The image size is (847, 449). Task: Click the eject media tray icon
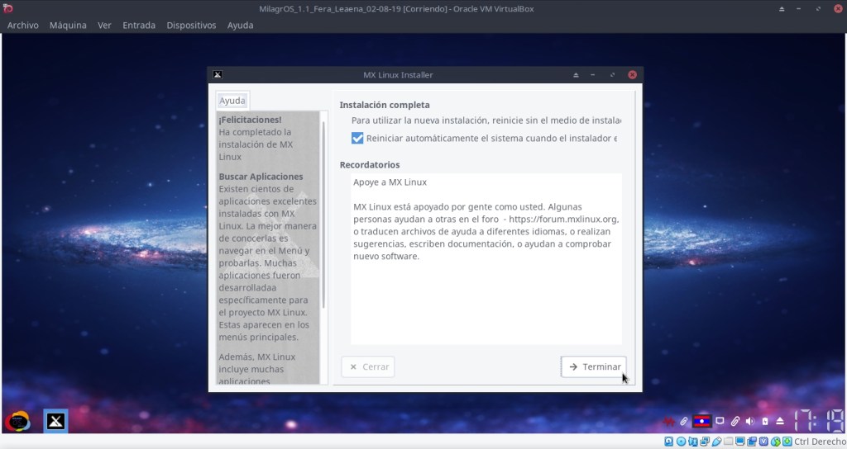click(x=780, y=421)
